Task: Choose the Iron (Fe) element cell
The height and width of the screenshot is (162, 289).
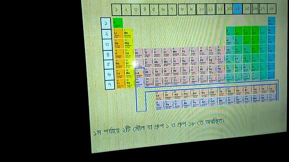Action: pos(185,52)
